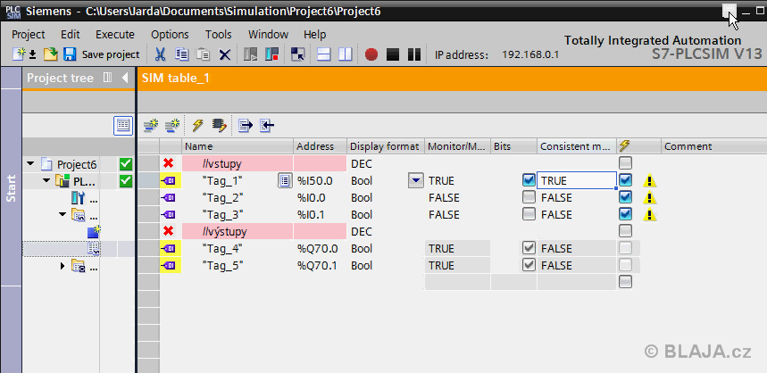Toggle the modify checkbox for Tag_1
The width and height of the screenshot is (767, 373).
(x=625, y=180)
